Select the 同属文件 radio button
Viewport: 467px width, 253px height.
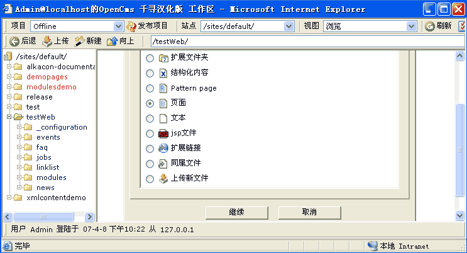click(150, 164)
